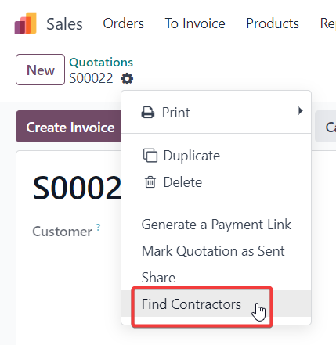This screenshot has height=345, width=336.
Task: Expand the Print submenu arrow
Action: (301, 111)
